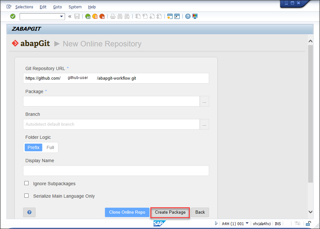Toggle the INS insert mode indicator
This screenshot has height=229, width=320.
pyautogui.click(x=278, y=224)
